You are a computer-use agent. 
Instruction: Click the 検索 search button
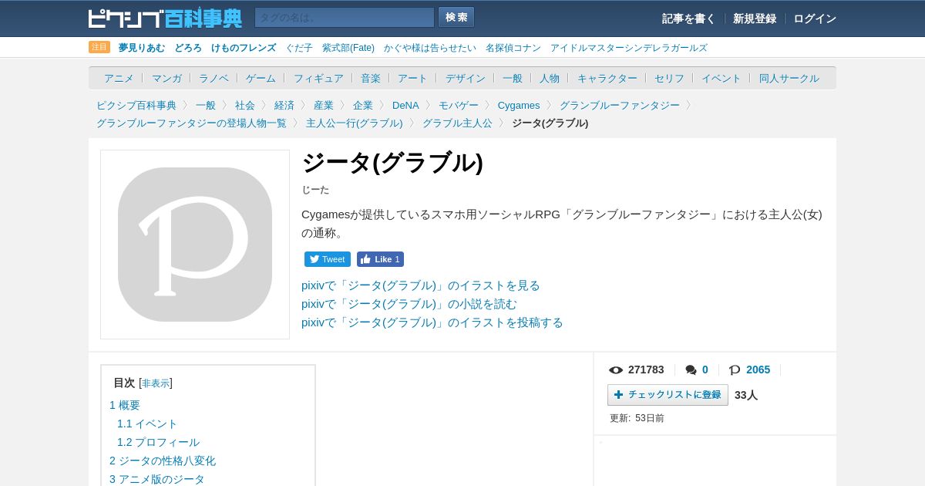[x=456, y=18]
